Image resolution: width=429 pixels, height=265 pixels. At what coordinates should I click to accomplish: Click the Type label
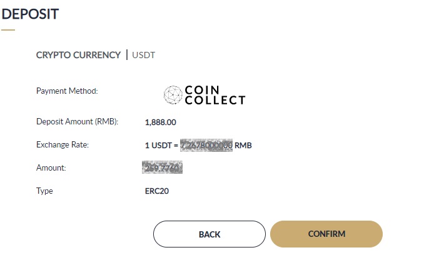45,191
